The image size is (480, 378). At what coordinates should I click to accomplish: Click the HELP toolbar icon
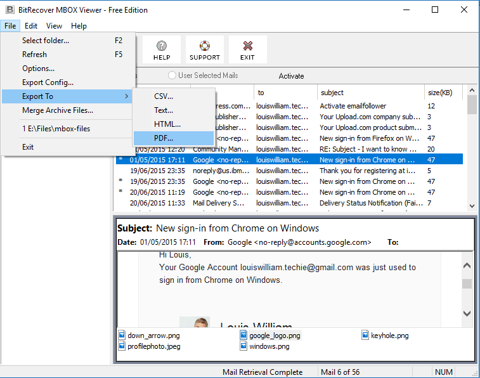[x=162, y=49]
